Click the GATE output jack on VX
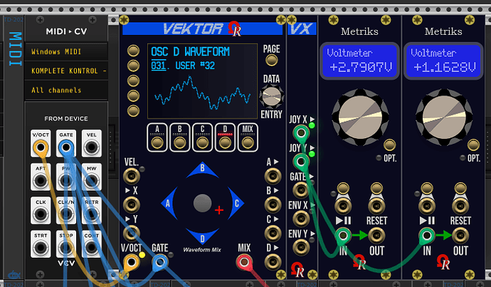Viewport: 491px width, 287px height. click(x=301, y=190)
